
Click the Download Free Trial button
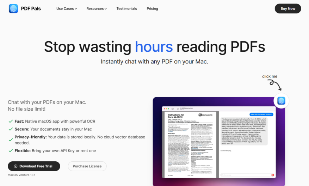pos(34,166)
